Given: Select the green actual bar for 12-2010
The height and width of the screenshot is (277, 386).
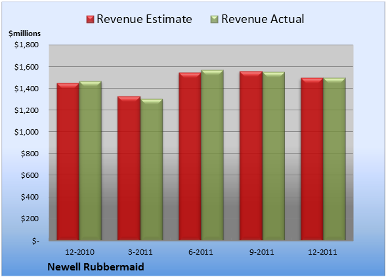Looking at the screenshot, I should pyautogui.click(x=91, y=161).
